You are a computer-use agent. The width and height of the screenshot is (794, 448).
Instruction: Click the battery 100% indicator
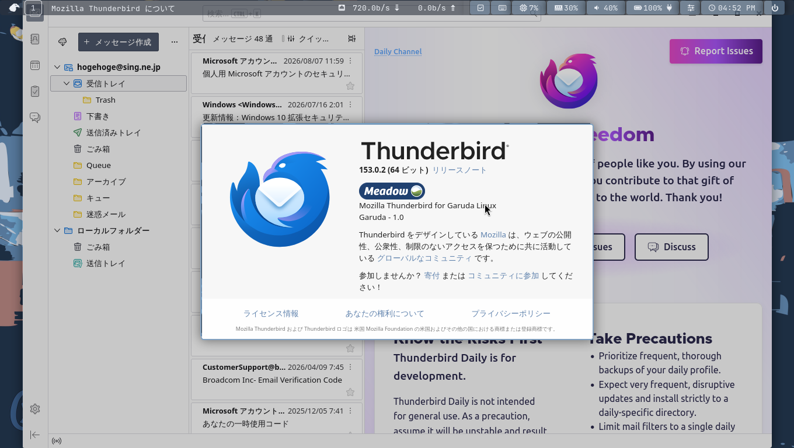tap(653, 8)
